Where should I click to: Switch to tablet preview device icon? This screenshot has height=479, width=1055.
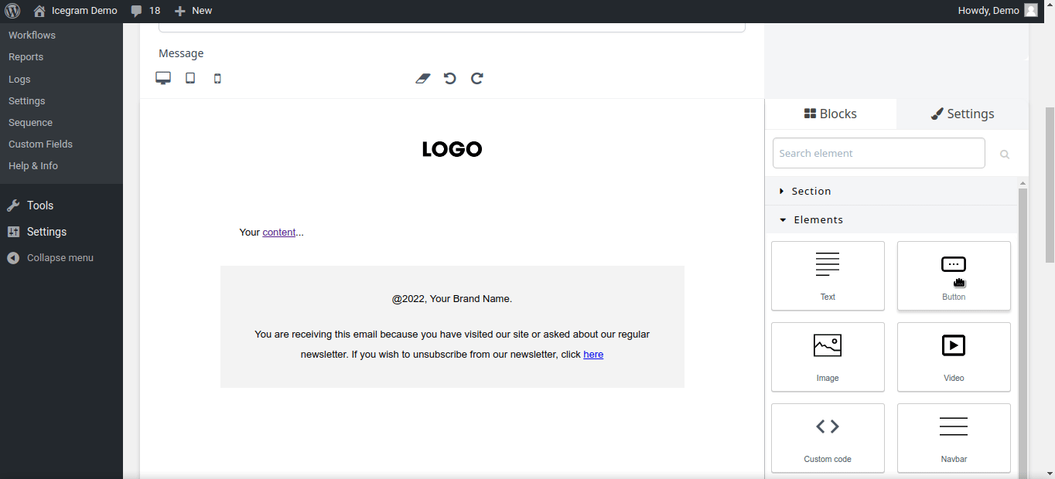point(190,78)
